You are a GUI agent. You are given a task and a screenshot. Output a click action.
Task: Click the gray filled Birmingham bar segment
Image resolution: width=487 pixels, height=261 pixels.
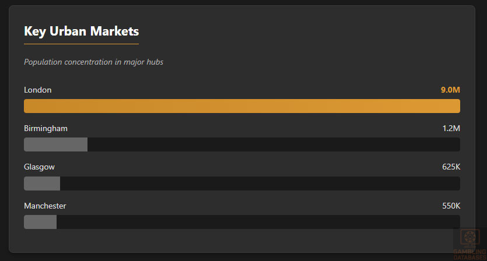pyautogui.click(x=55, y=144)
